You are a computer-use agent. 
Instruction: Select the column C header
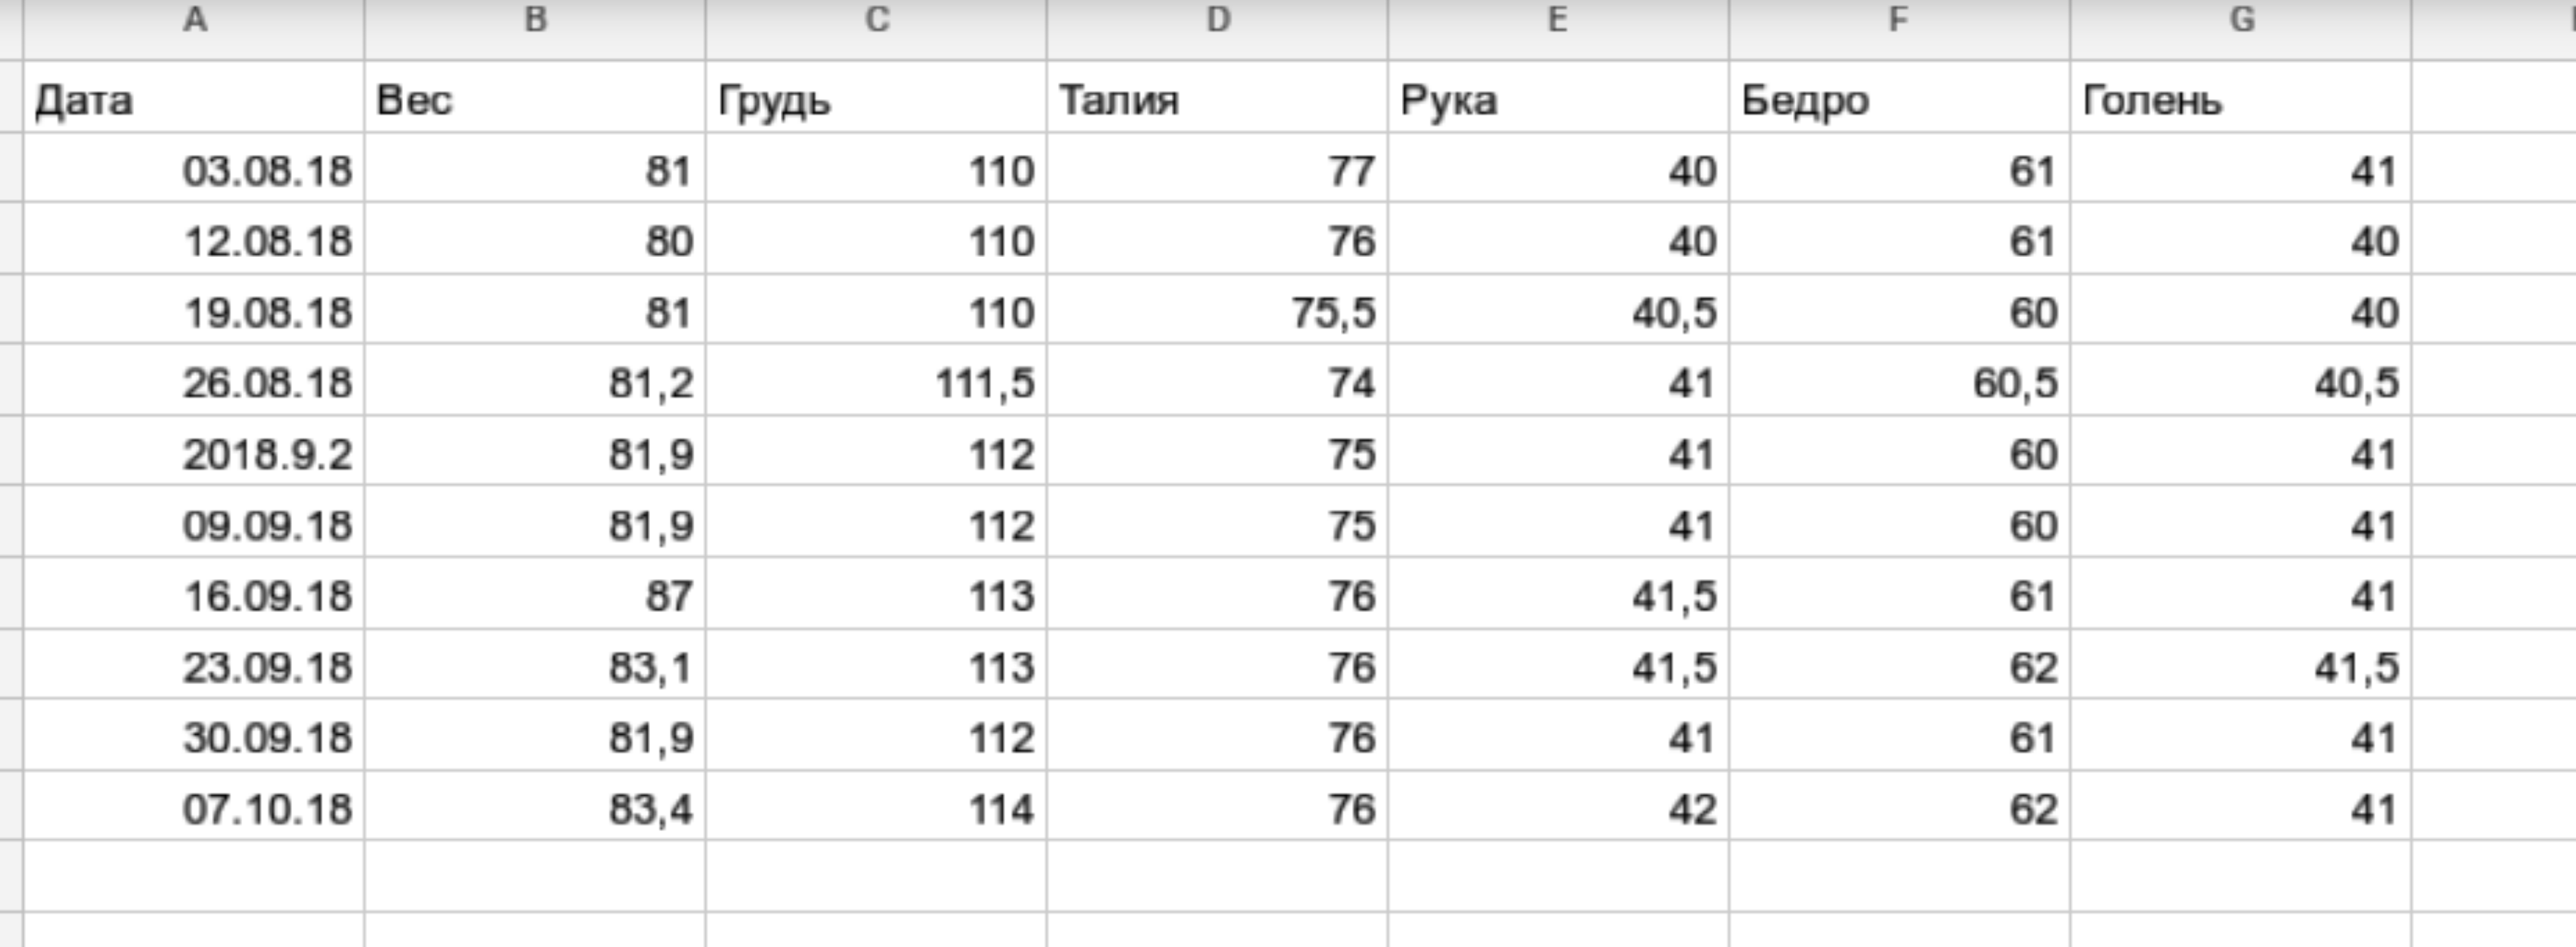tap(876, 20)
